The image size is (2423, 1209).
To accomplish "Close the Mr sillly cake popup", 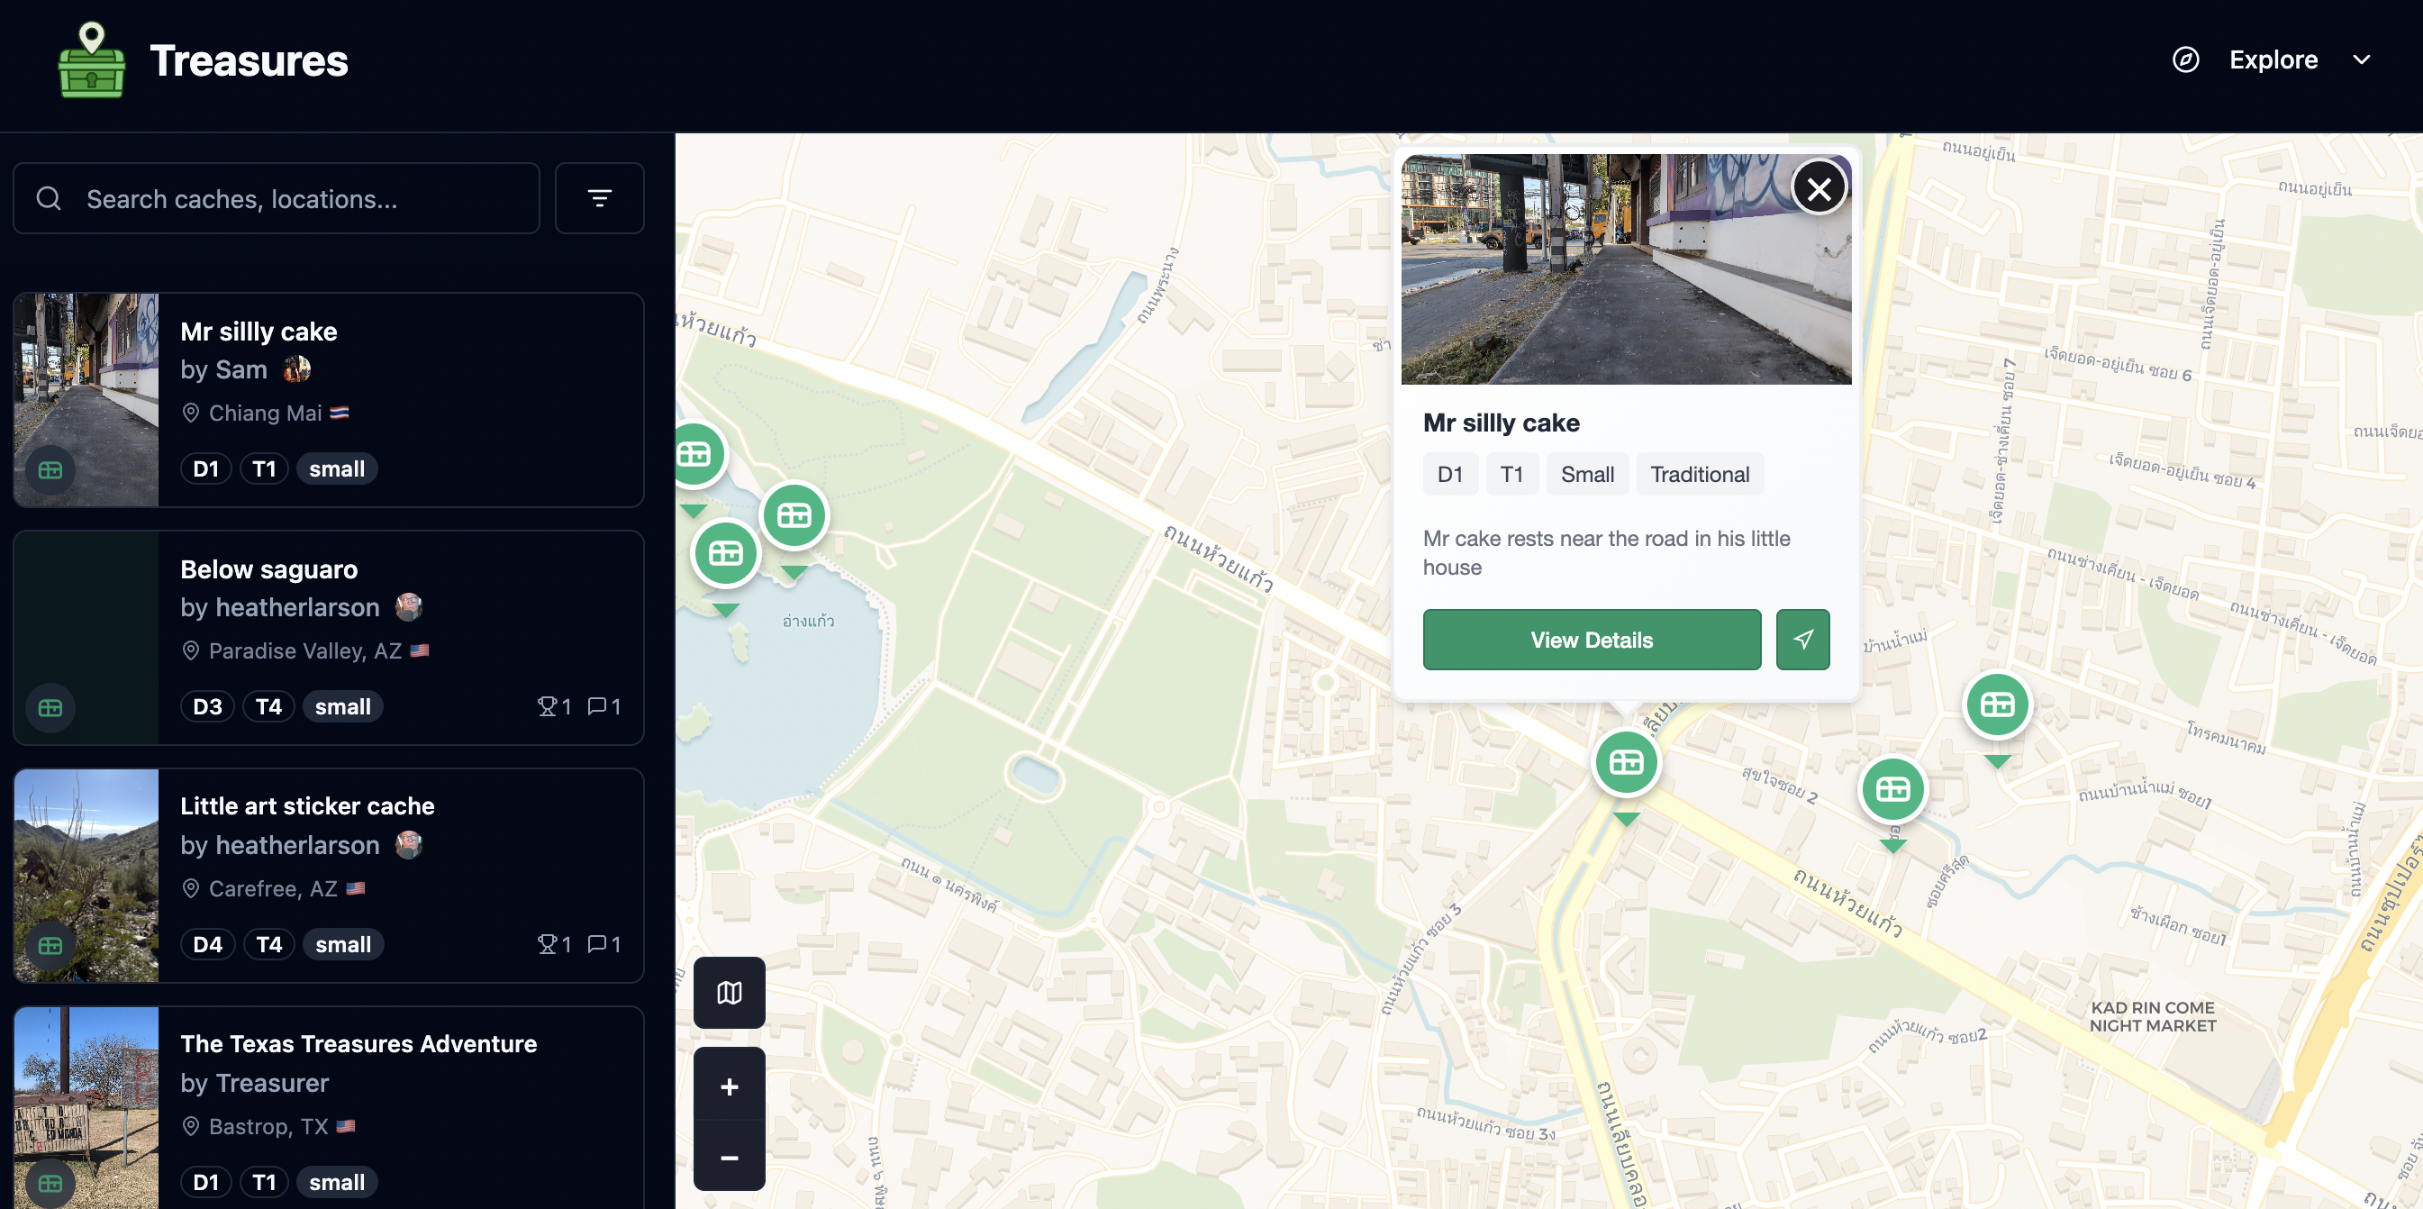I will [x=1819, y=188].
